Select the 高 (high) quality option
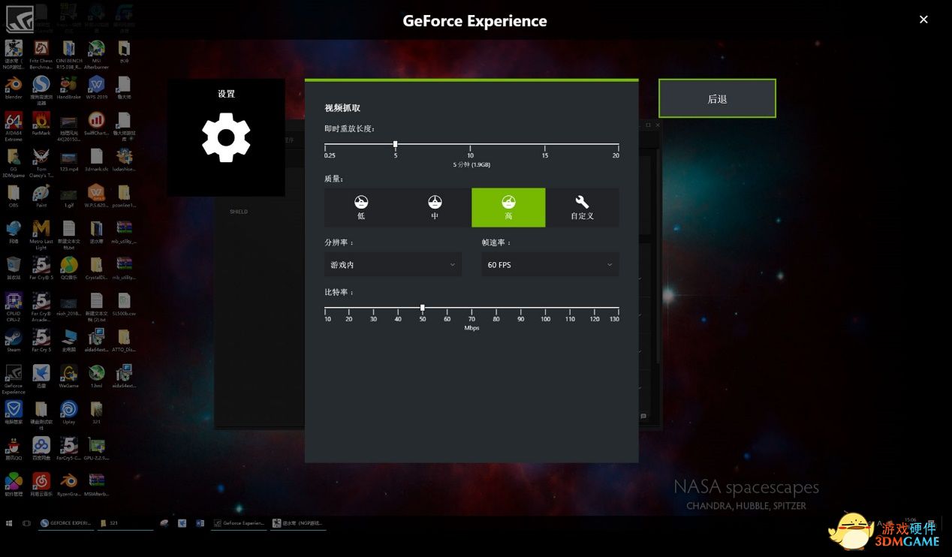Screen dimensions: 952x557 (x=508, y=207)
